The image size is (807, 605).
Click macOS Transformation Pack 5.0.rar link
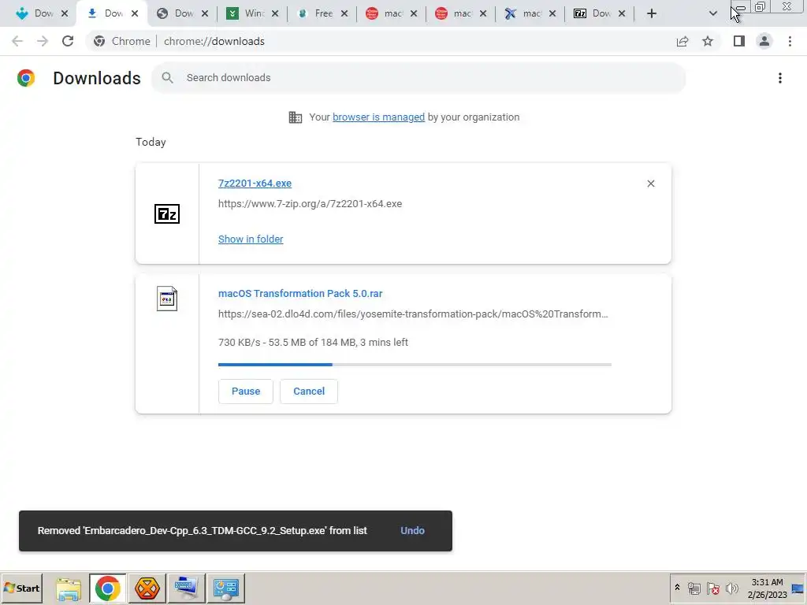pyautogui.click(x=300, y=293)
